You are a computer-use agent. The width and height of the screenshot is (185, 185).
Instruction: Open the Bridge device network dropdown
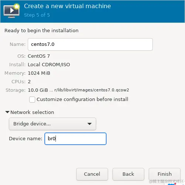[53, 124]
